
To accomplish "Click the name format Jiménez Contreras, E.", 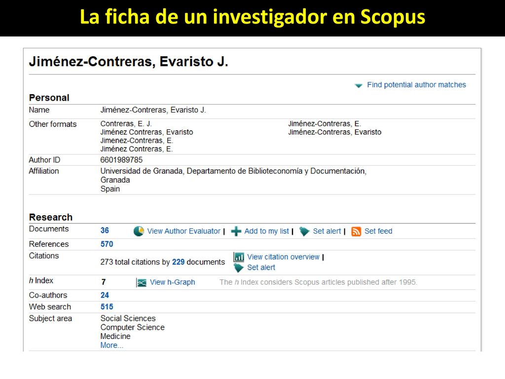I will tap(137, 149).
